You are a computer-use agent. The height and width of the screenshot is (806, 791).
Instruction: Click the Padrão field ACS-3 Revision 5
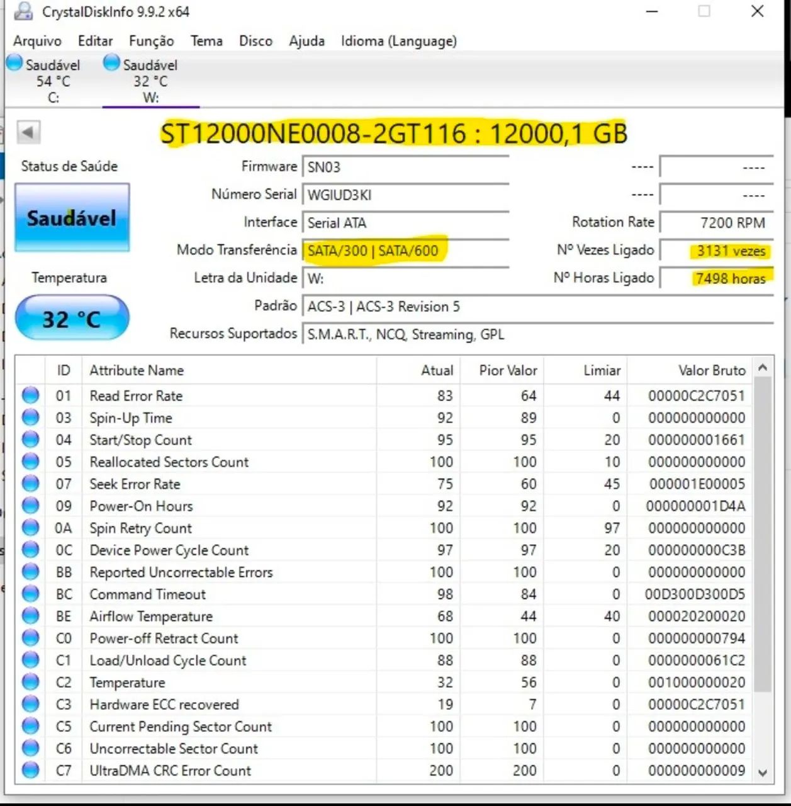[538, 306]
